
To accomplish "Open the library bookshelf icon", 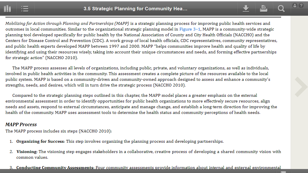I will (7, 9).
